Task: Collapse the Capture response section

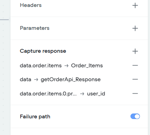Action: tap(43, 51)
